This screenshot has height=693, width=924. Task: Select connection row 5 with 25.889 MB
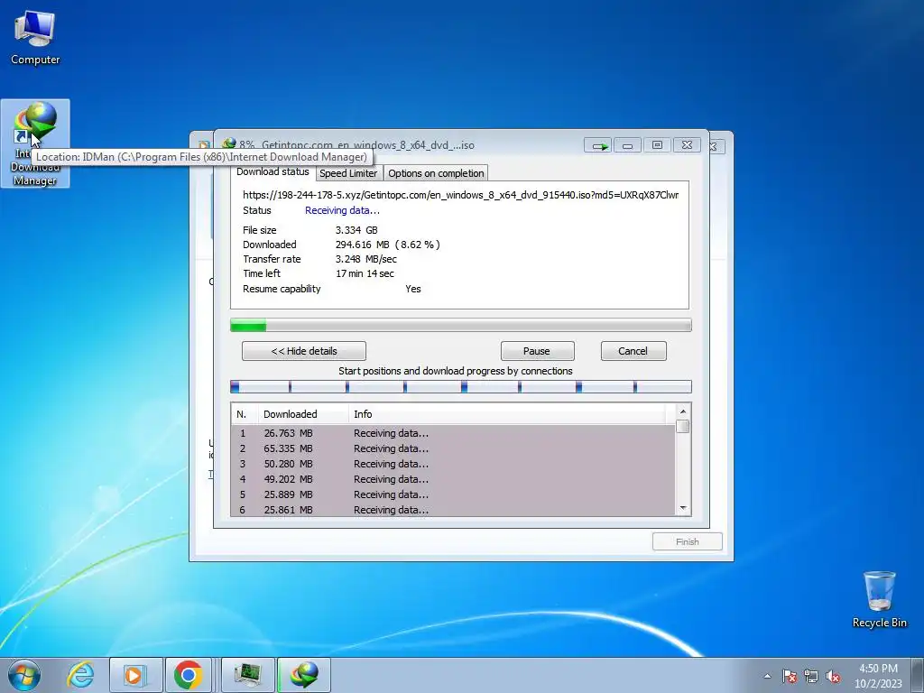pyautogui.click(x=453, y=494)
